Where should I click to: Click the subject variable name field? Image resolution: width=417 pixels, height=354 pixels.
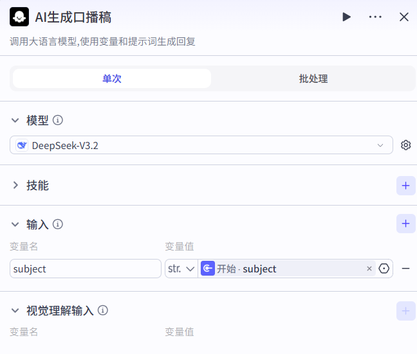85,269
